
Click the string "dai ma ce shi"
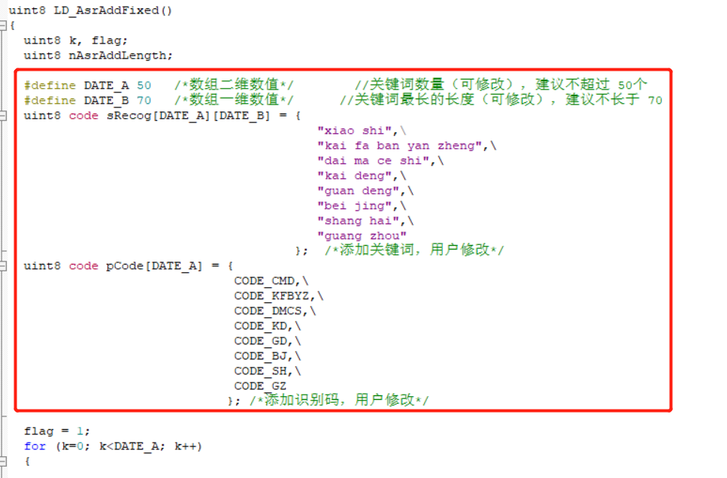click(x=373, y=160)
